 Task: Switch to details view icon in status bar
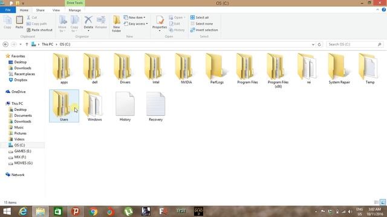pos(376,203)
